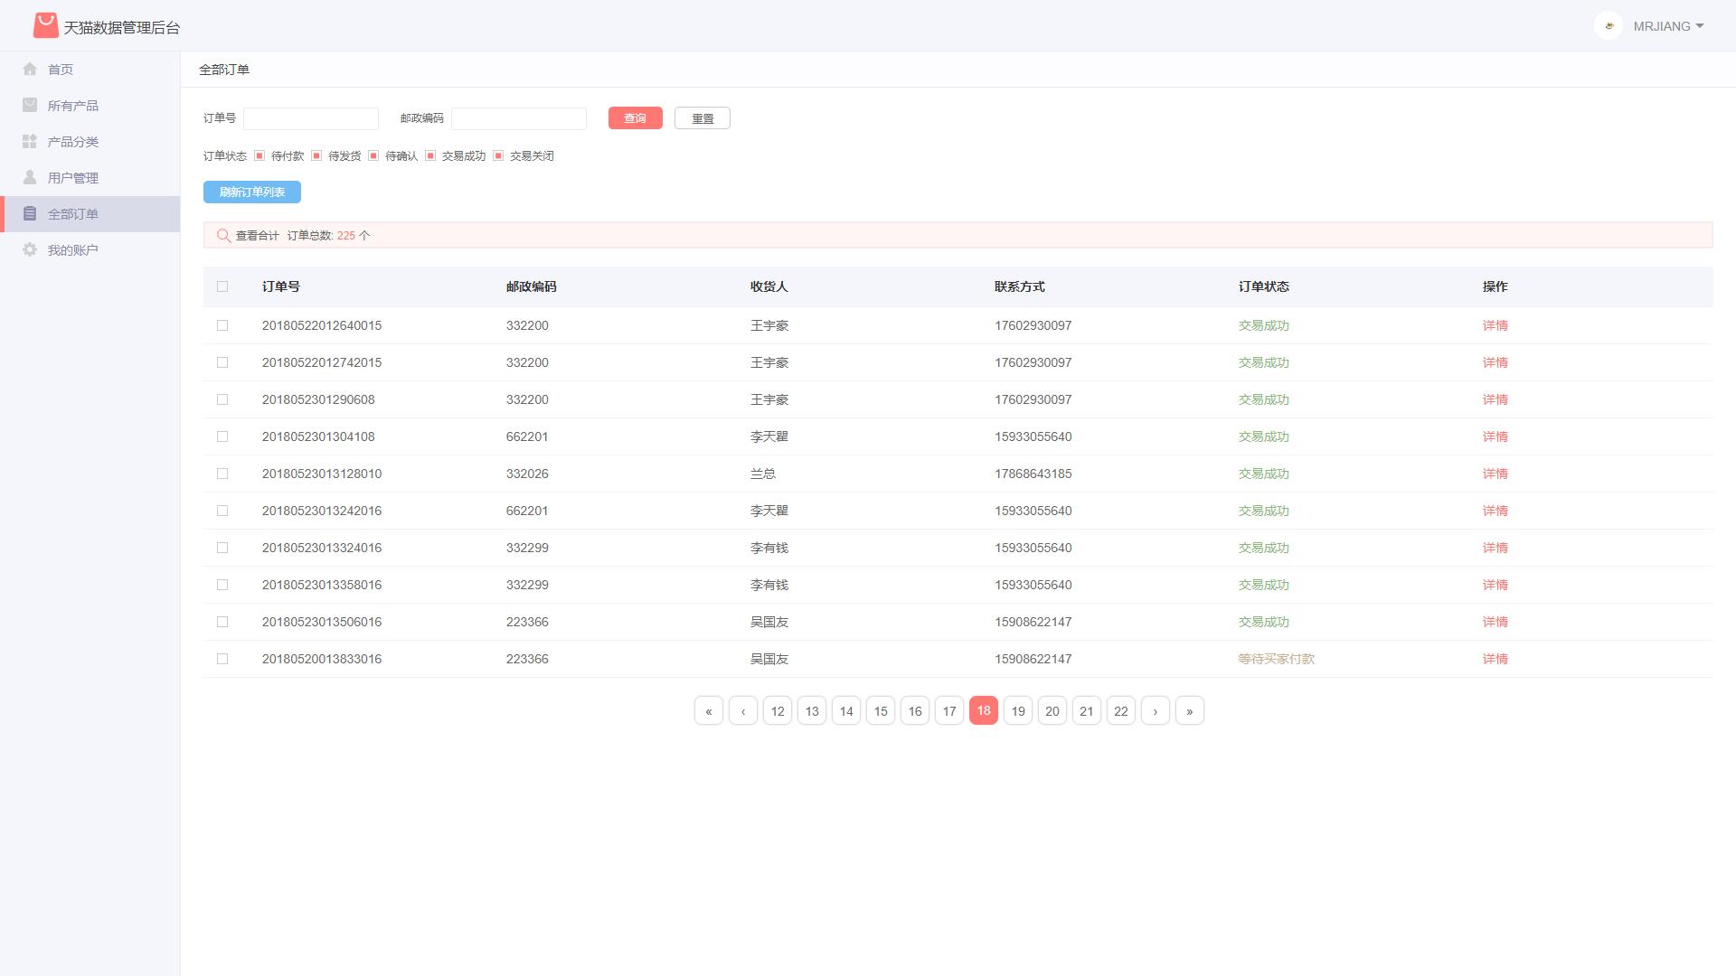Select the user icon beside 用户管理
Image resolution: width=1736 pixels, height=976 pixels.
click(30, 177)
